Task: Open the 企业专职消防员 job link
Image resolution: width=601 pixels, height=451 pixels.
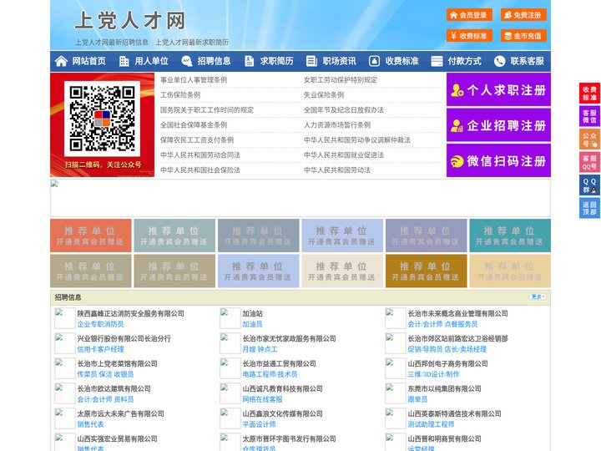Action: tap(100, 324)
